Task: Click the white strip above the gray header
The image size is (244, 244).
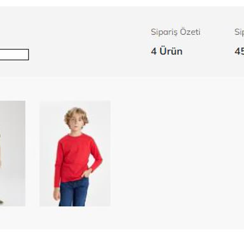Action: [x=122, y=3]
